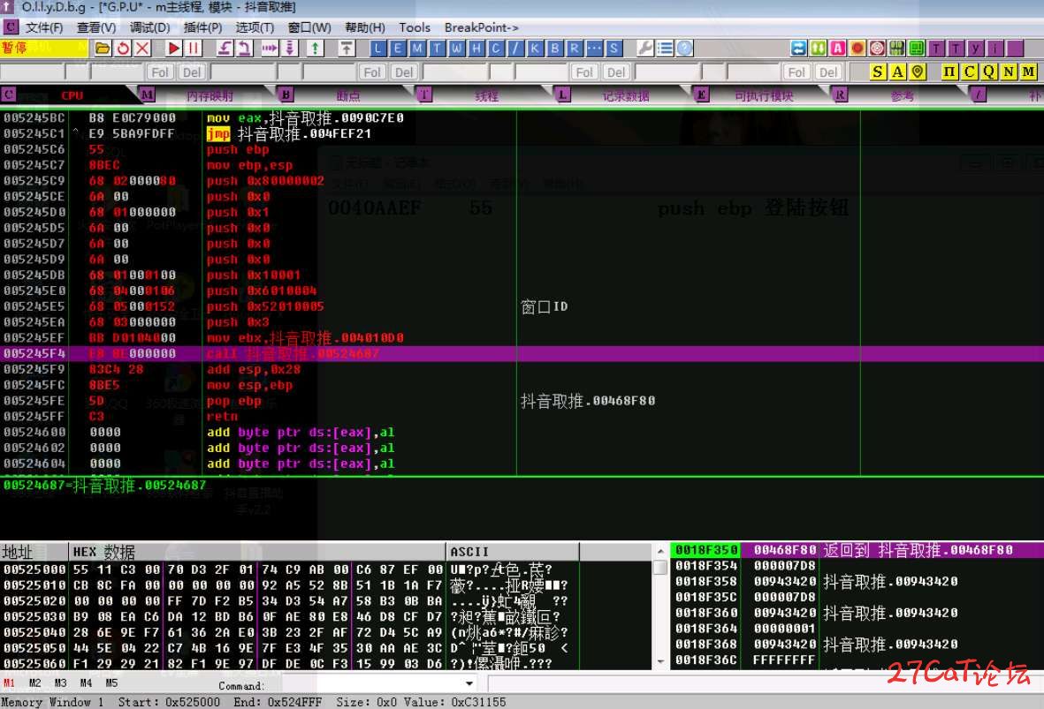Open Handles with blue H button
The height and width of the screenshot is (709, 1044).
(476, 48)
